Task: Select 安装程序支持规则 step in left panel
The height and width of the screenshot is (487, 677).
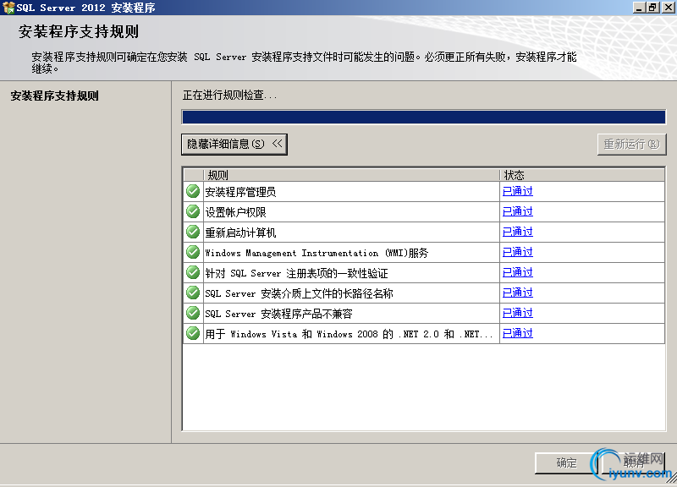Action: click(55, 96)
